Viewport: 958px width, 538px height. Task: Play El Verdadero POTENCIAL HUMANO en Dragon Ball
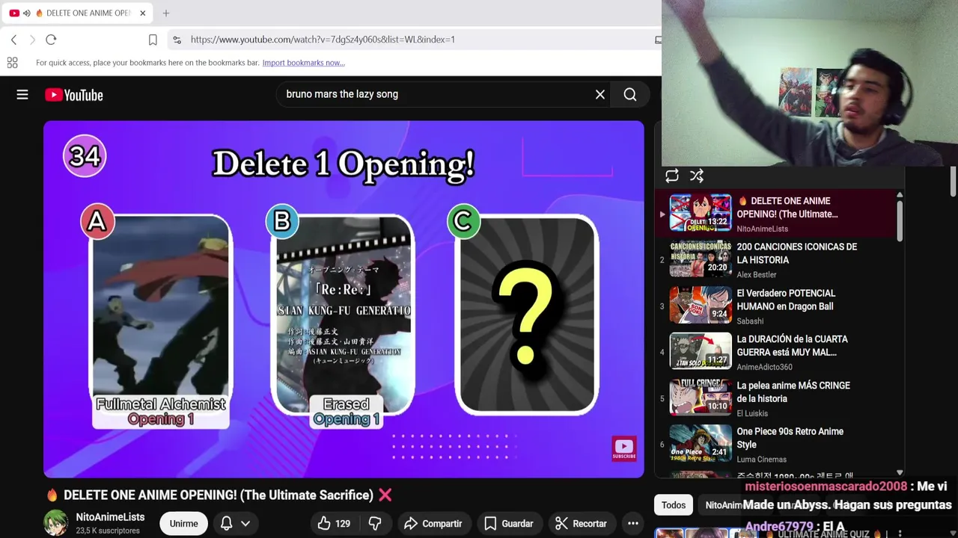701,306
